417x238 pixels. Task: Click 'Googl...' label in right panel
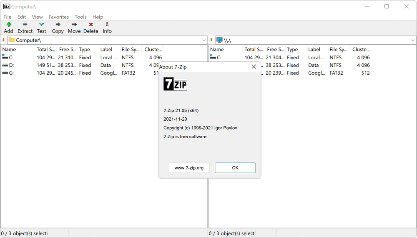317,73
